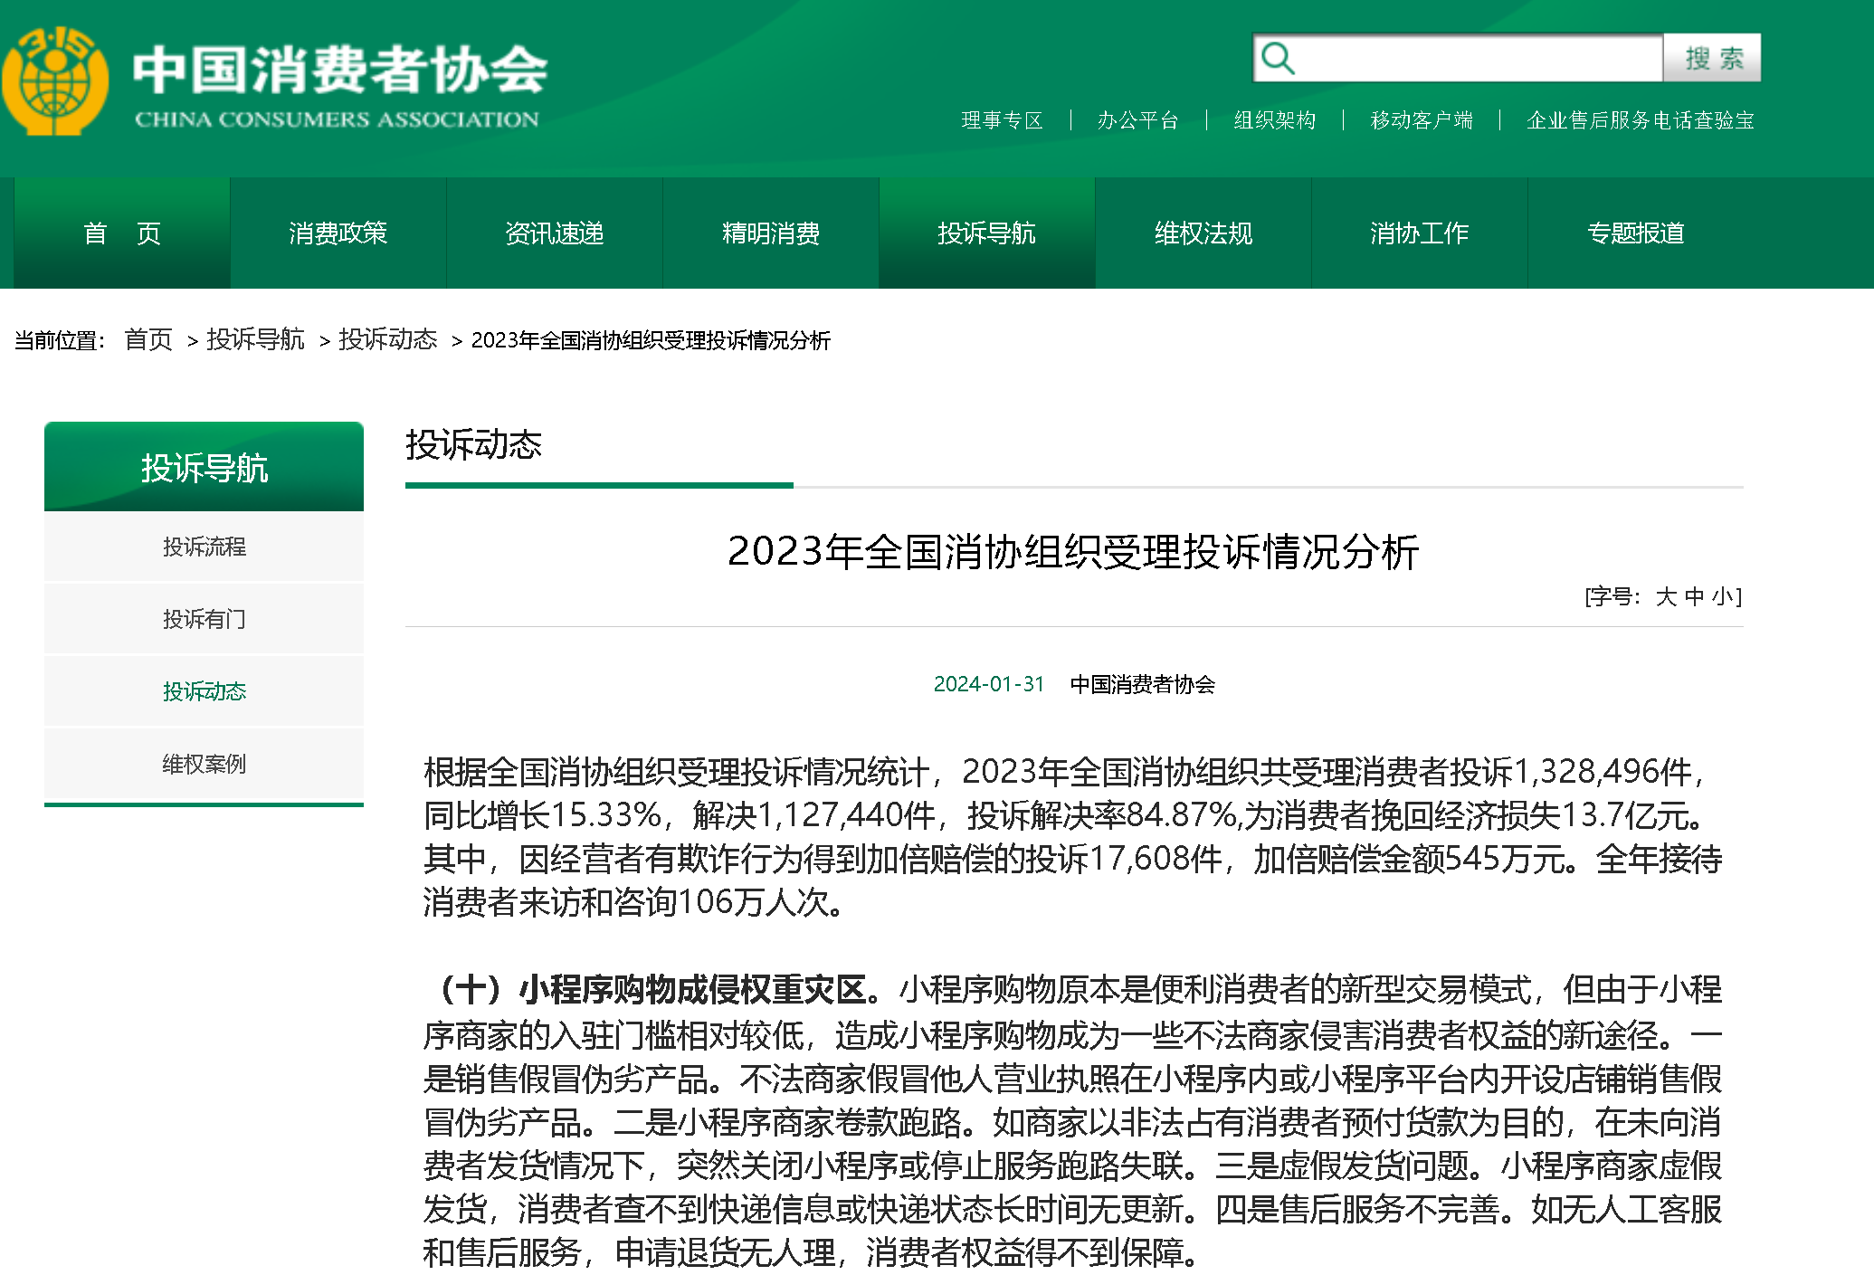Open the 理事专区 link
The width and height of the screenshot is (1874, 1275).
click(1002, 120)
